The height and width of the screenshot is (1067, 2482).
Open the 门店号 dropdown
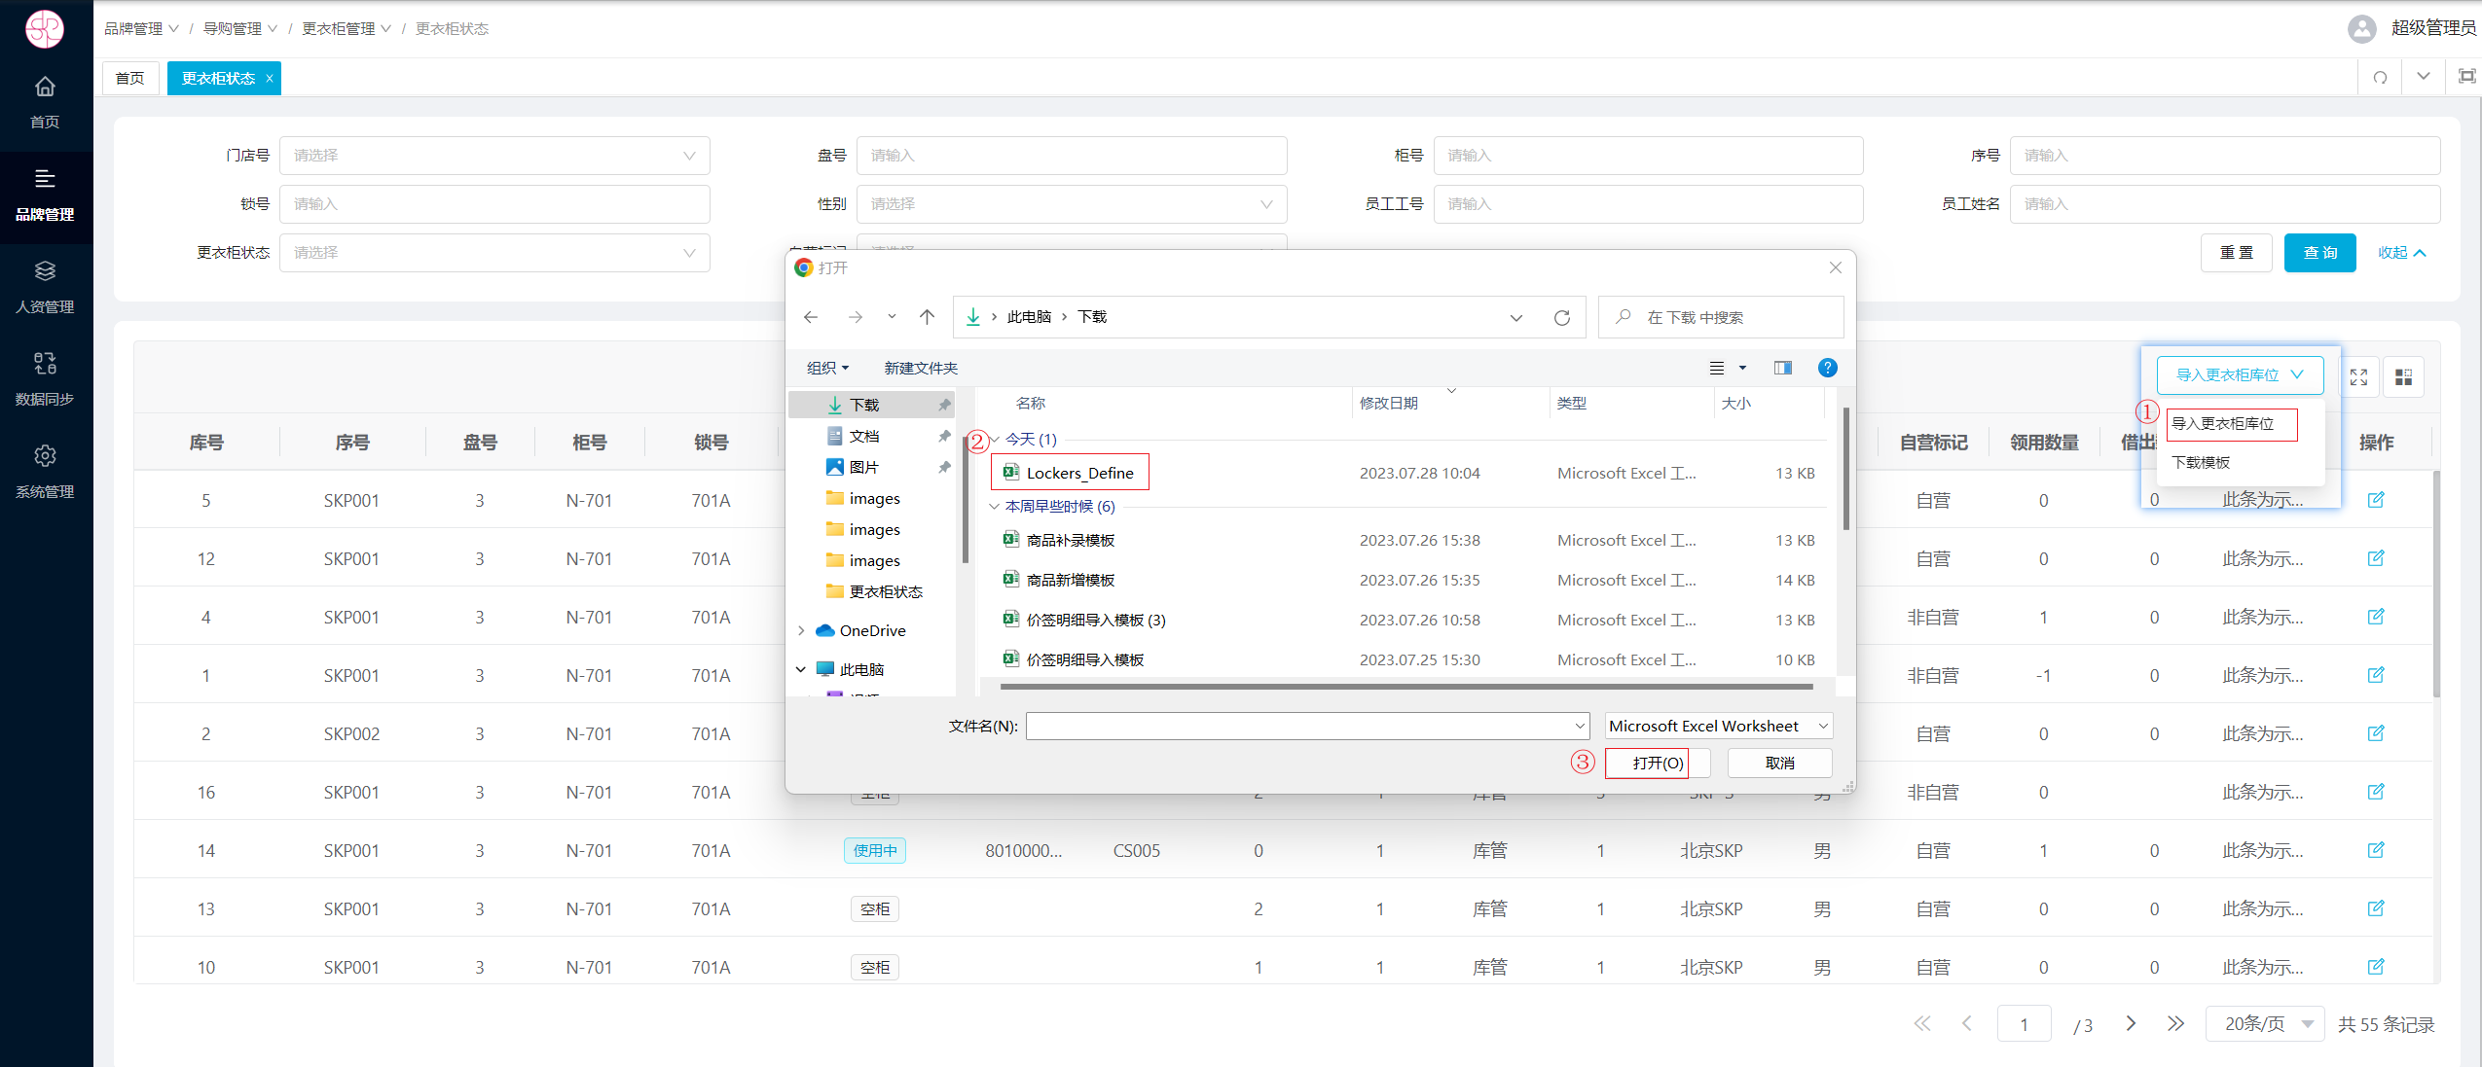(x=494, y=156)
